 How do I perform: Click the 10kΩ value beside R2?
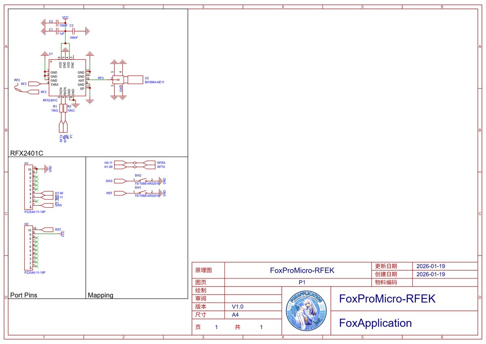point(71,110)
